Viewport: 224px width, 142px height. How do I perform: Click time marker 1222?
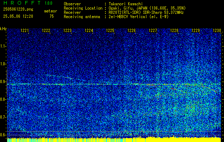click(46, 30)
